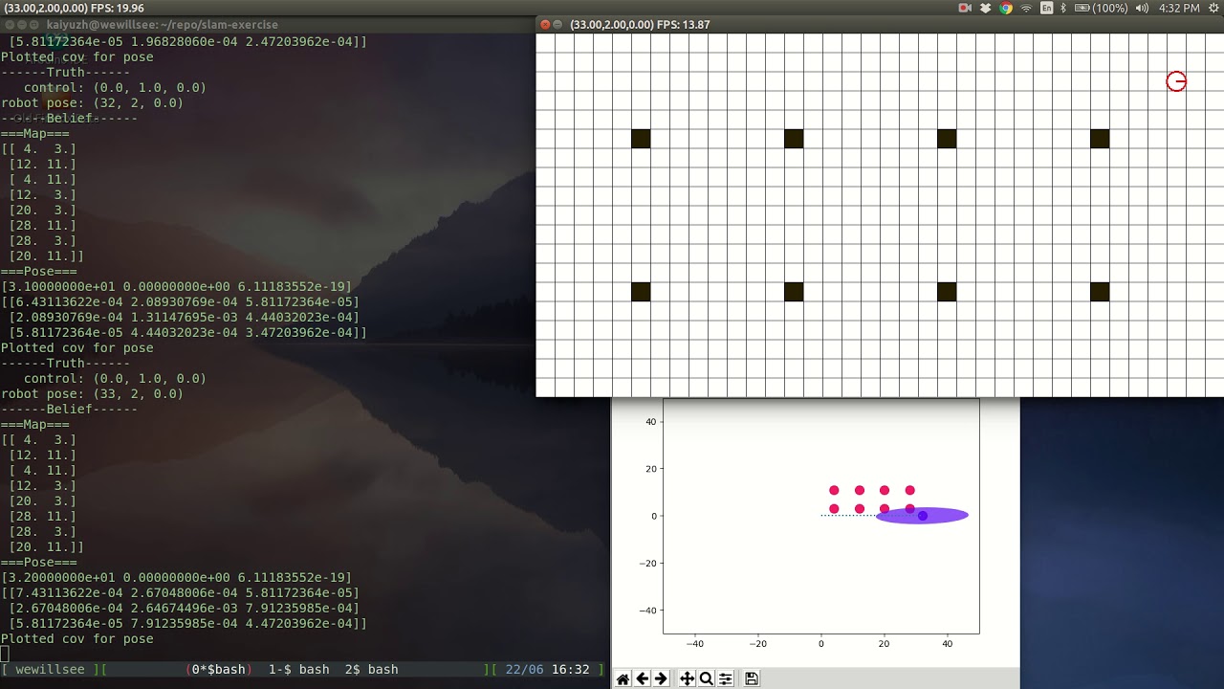The width and height of the screenshot is (1224, 689).
Task: Click the tmux status time 16:32
Action: click(570, 670)
